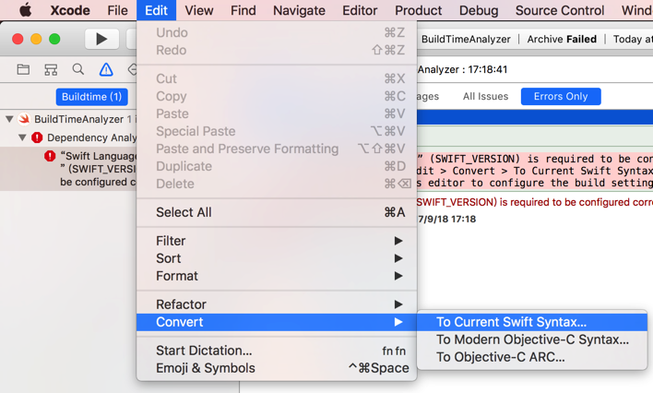
Task: Collapse the BuildTimeAnalyzer disclosure triangle
Action: tap(9, 119)
